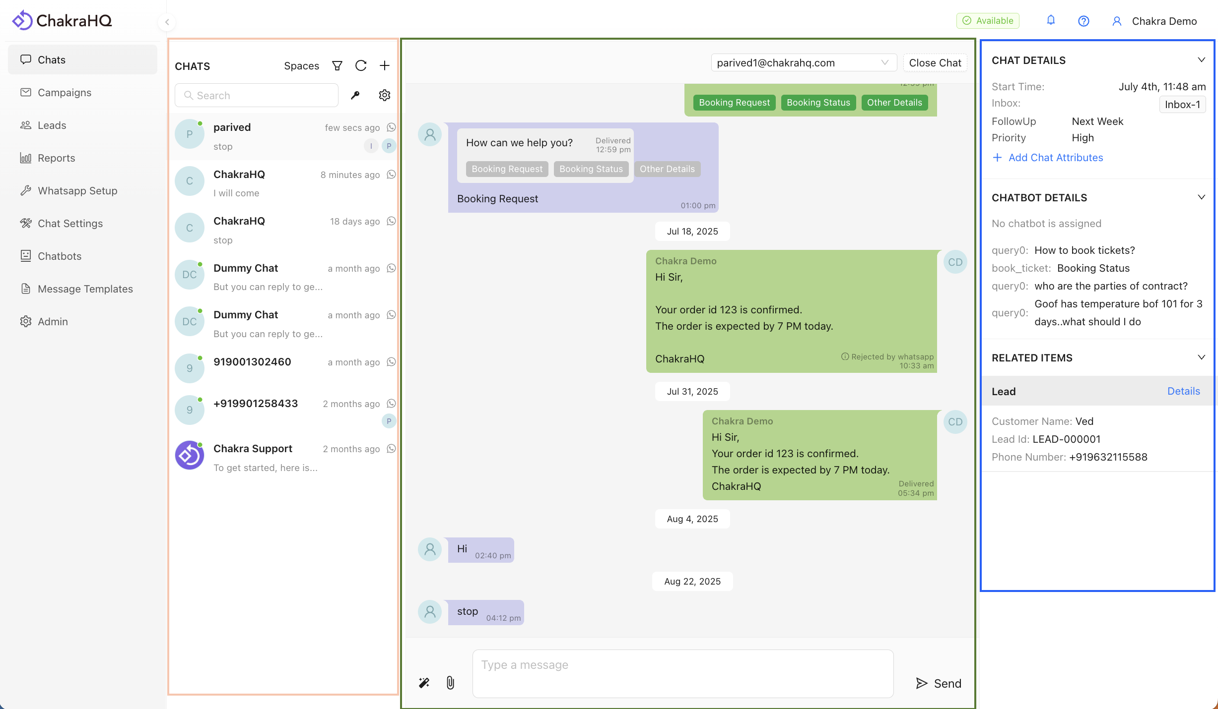Open Campaigns from the sidebar
This screenshot has width=1218, height=709.
[82, 92]
